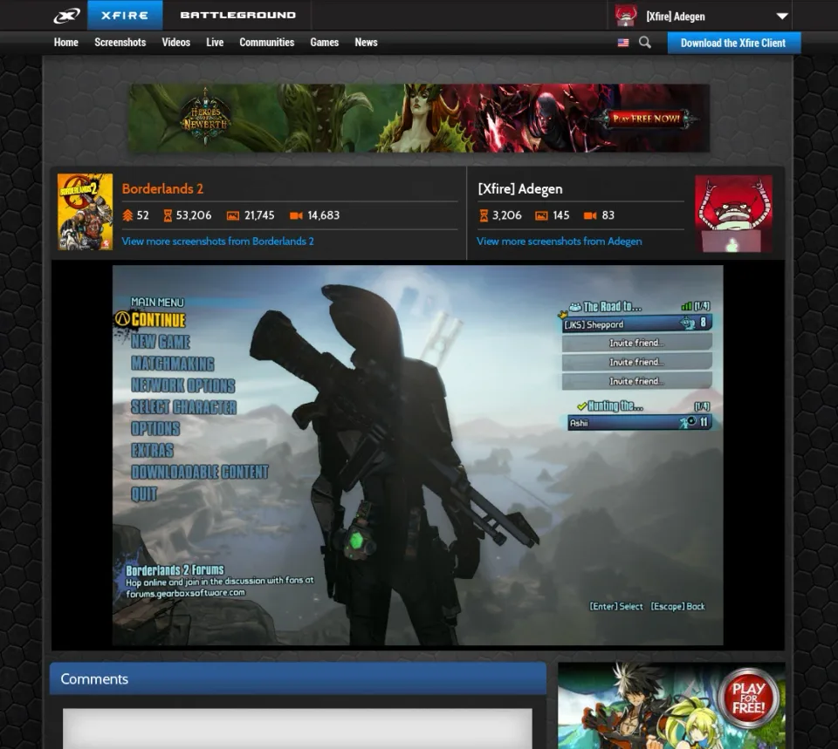
Task: Click Borderlands 2 screenshots count icon
Action: tap(233, 215)
